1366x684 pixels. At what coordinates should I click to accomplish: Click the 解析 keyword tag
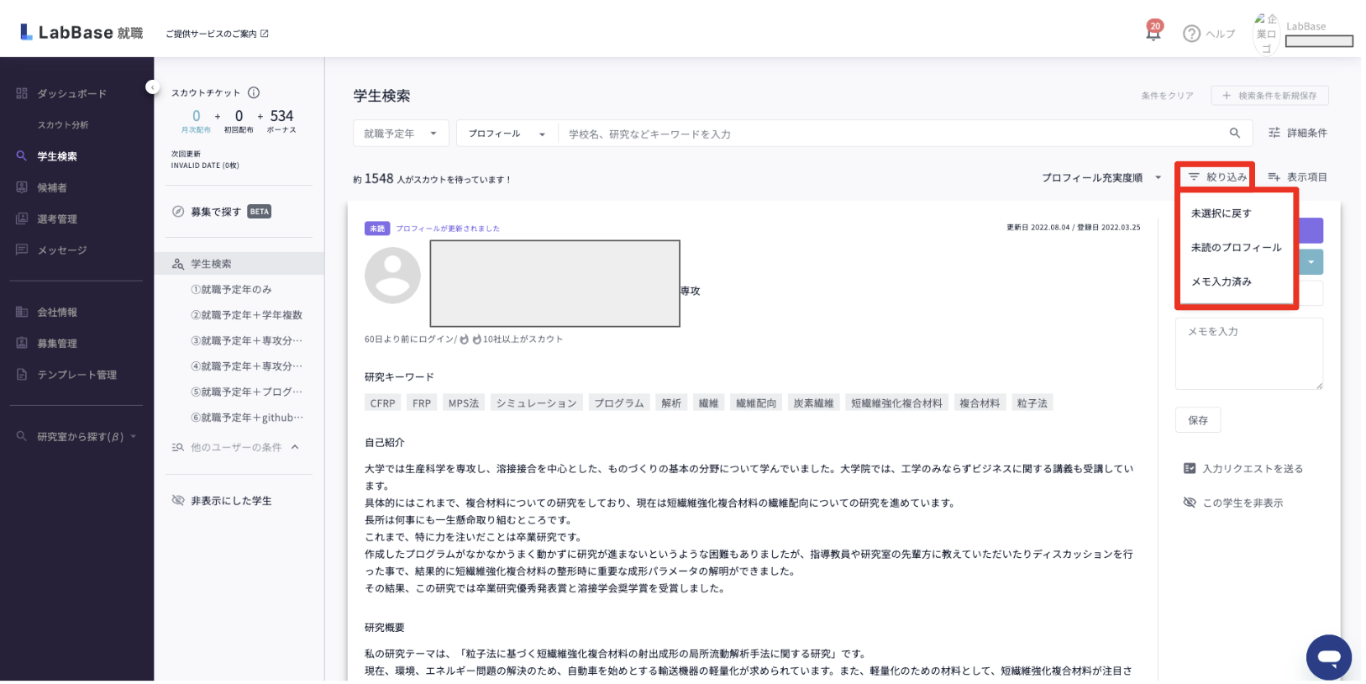[x=671, y=403]
